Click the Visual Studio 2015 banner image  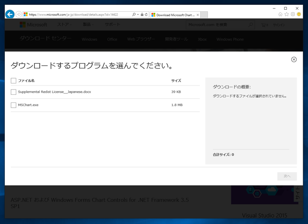[264, 195]
